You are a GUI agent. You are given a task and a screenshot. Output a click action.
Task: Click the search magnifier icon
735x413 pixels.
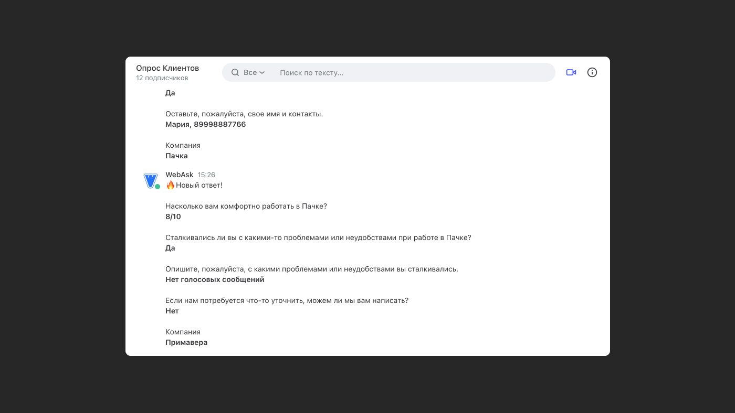pos(235,72)
